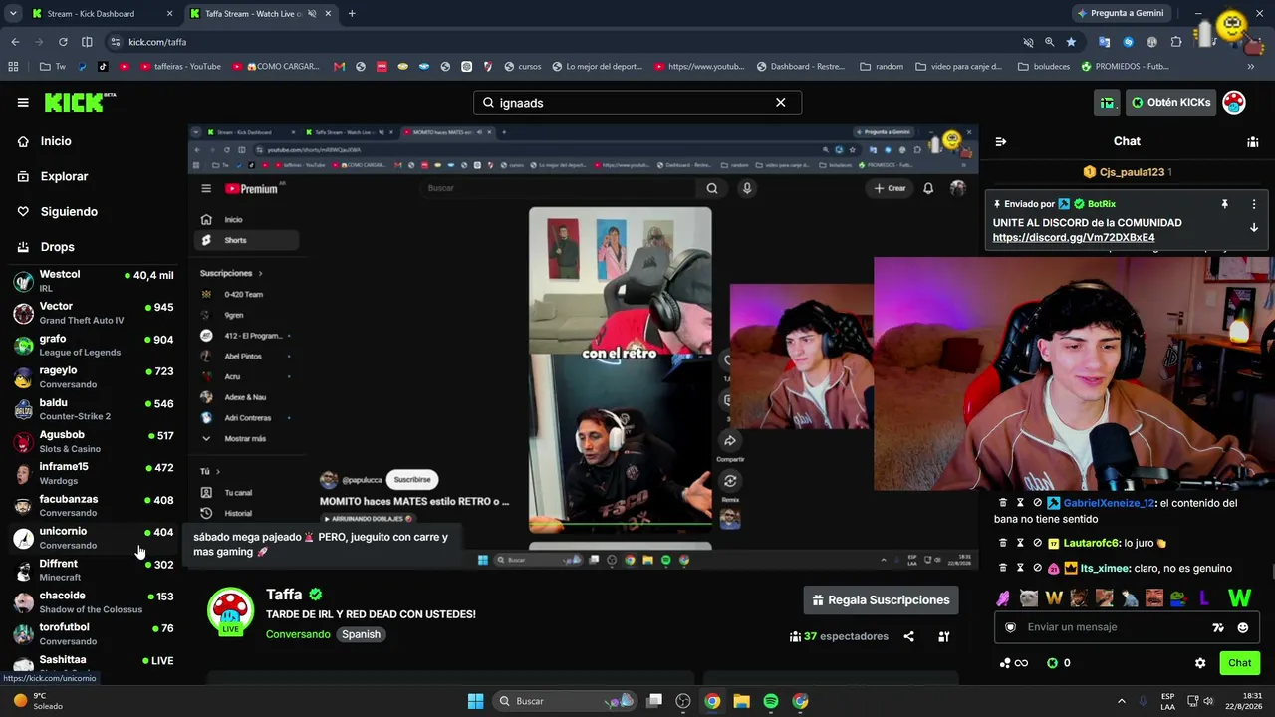Open pinned message options menu
Screen dimensions: 1275x717
[x=1254, y=204]
